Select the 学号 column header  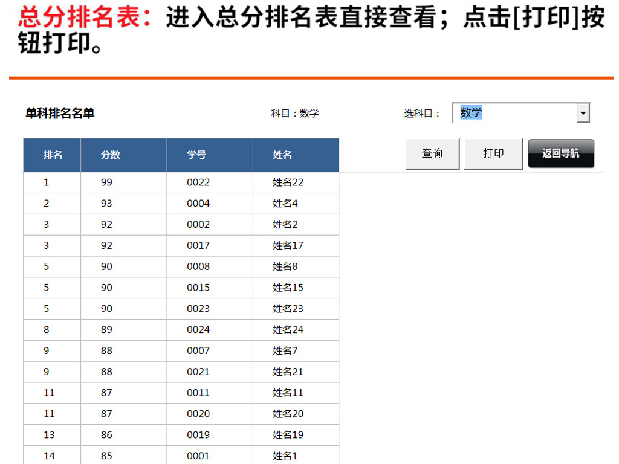(196, 155)
